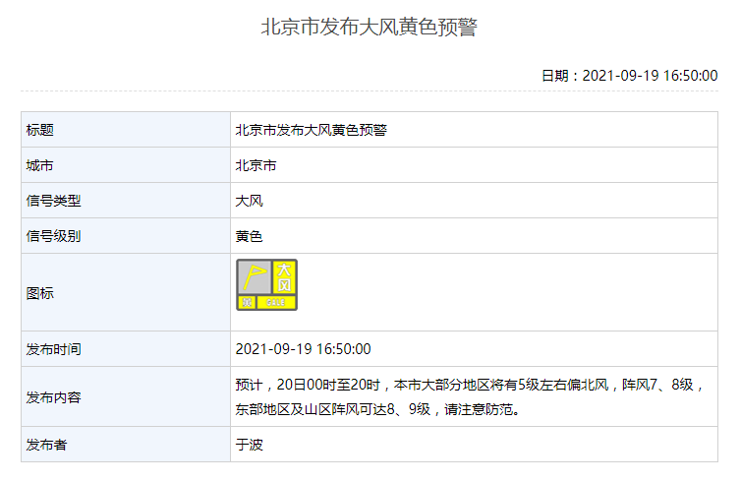Viewport: 741px width, 482px height.
Task: Click the 发布者 row label
Action: (47, 445)
